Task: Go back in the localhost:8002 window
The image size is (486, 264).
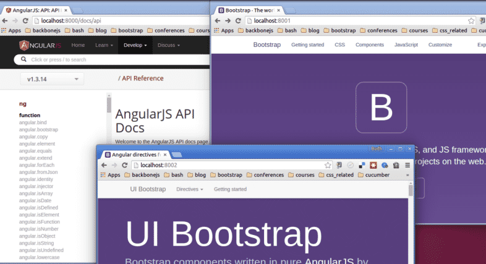Action: 104,165
